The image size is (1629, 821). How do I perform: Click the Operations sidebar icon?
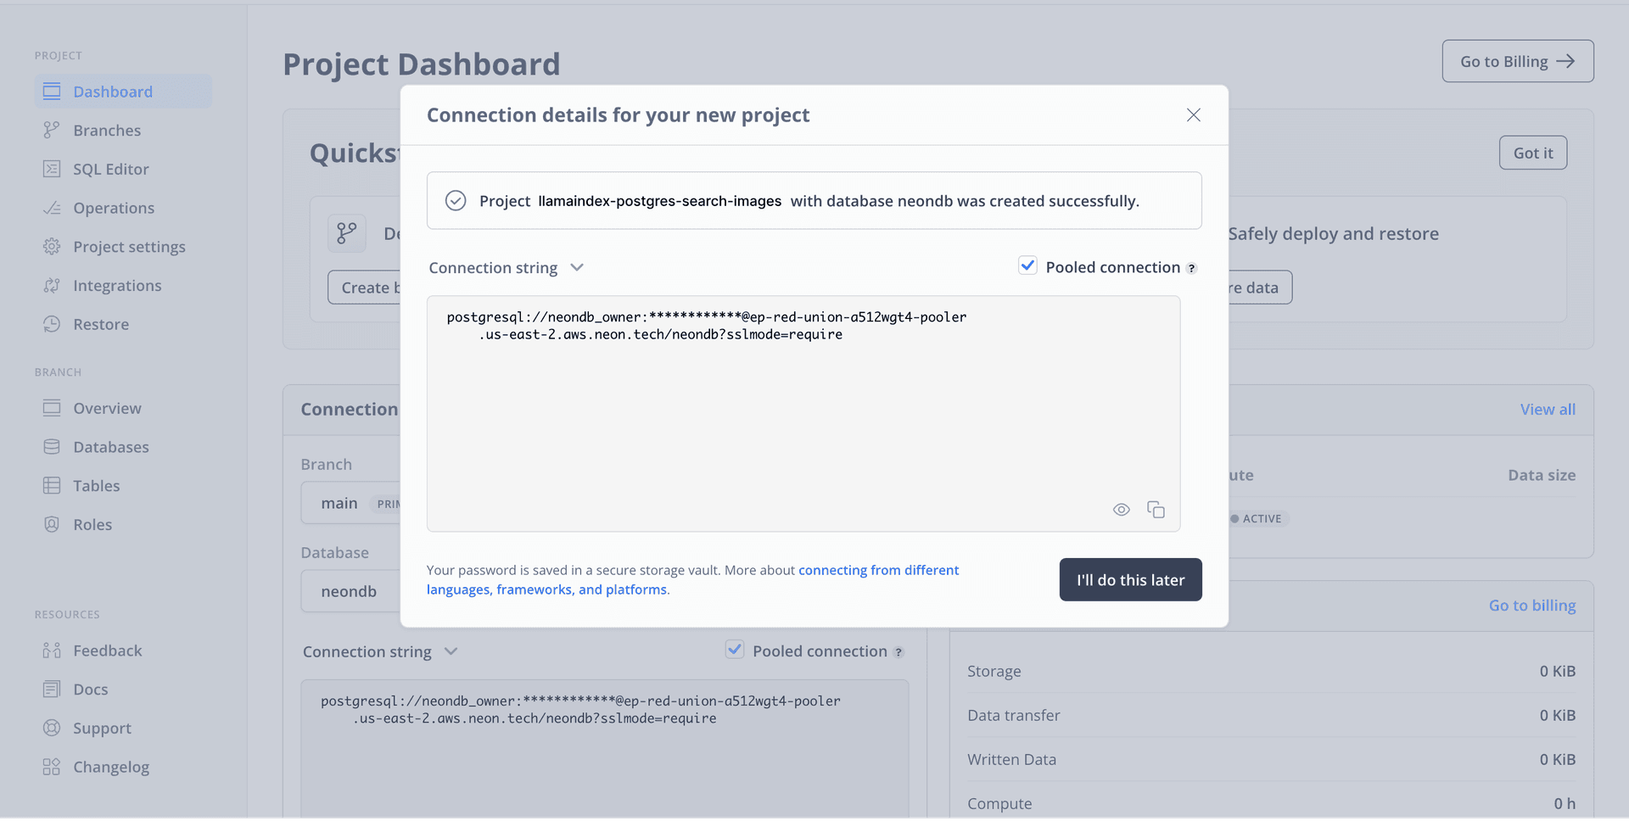52,208
